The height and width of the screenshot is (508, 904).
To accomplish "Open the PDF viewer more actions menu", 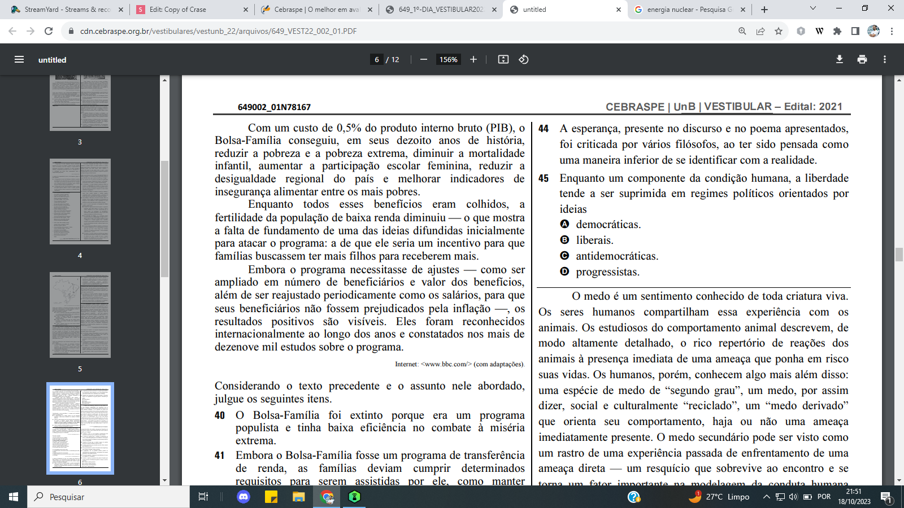I will [x=885, y=59].
